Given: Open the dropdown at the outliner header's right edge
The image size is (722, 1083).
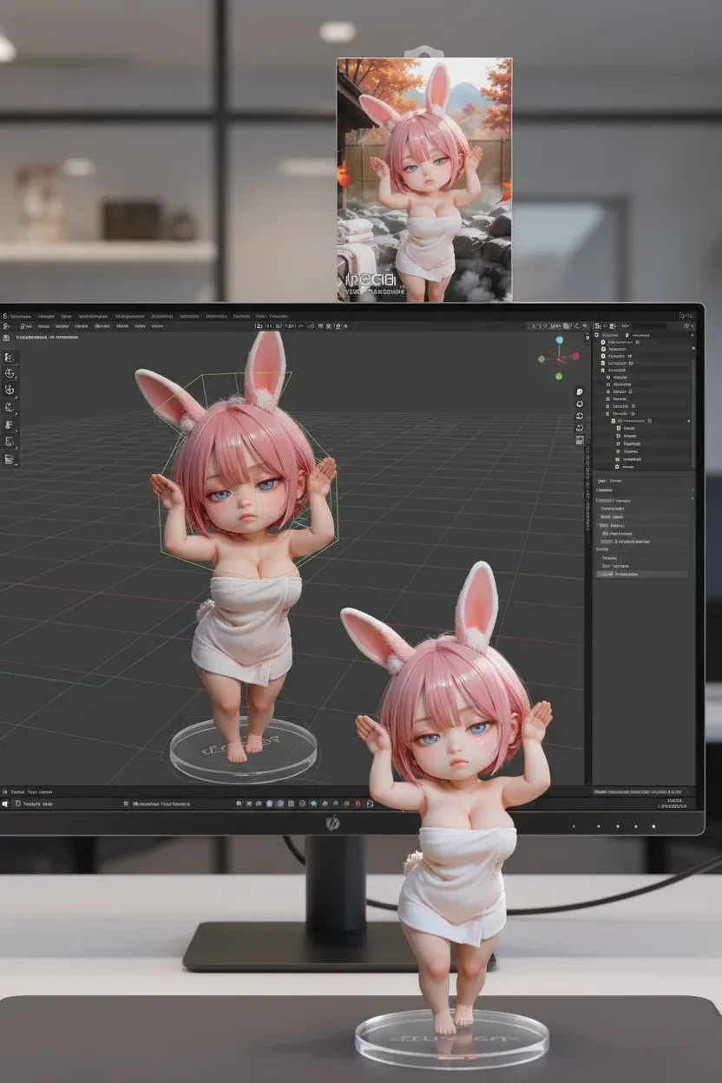Looking at the screenshot, I should [692, 325].
